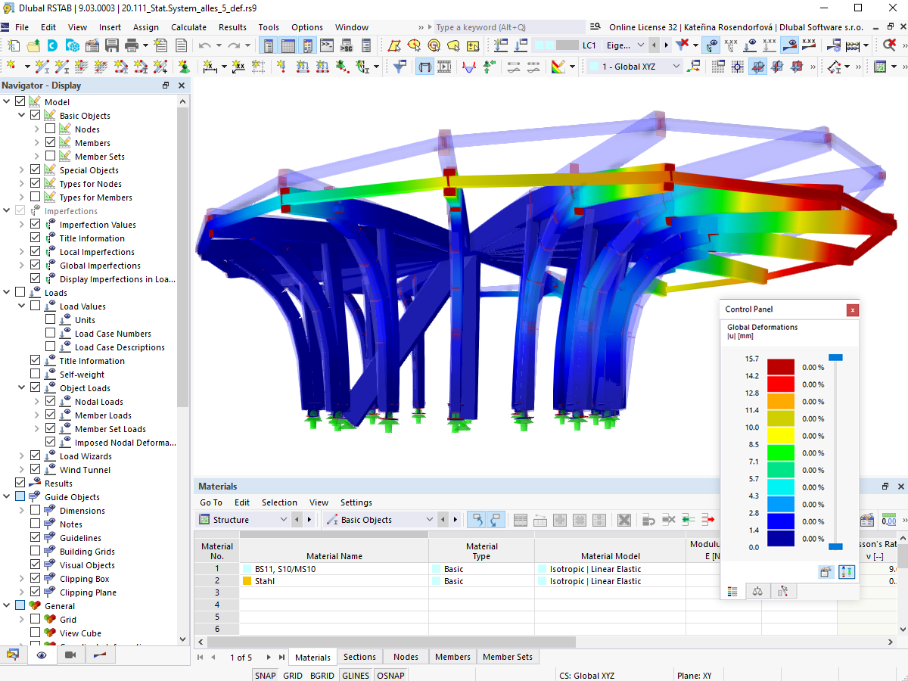Viewport: 908px width, 681px height.
Task: Open the color scale tab in Control Panel
Action: [x=732, y=592]
